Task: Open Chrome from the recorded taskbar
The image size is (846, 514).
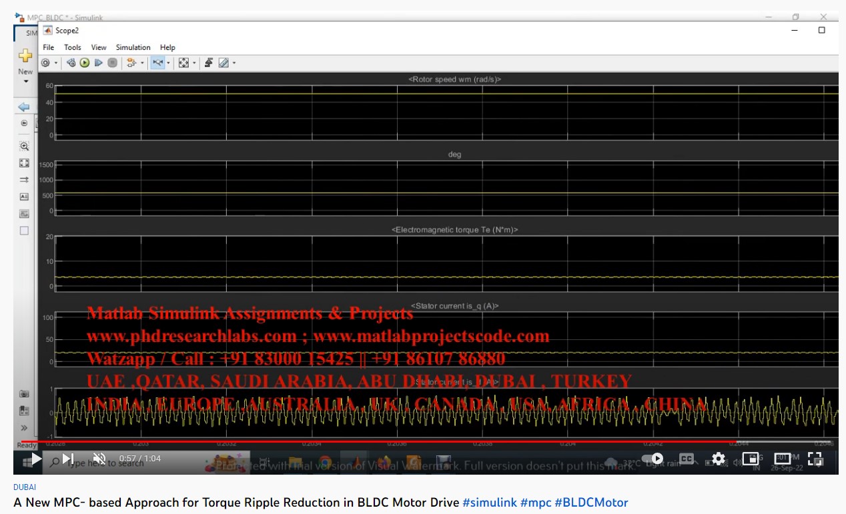Action: 325,462
